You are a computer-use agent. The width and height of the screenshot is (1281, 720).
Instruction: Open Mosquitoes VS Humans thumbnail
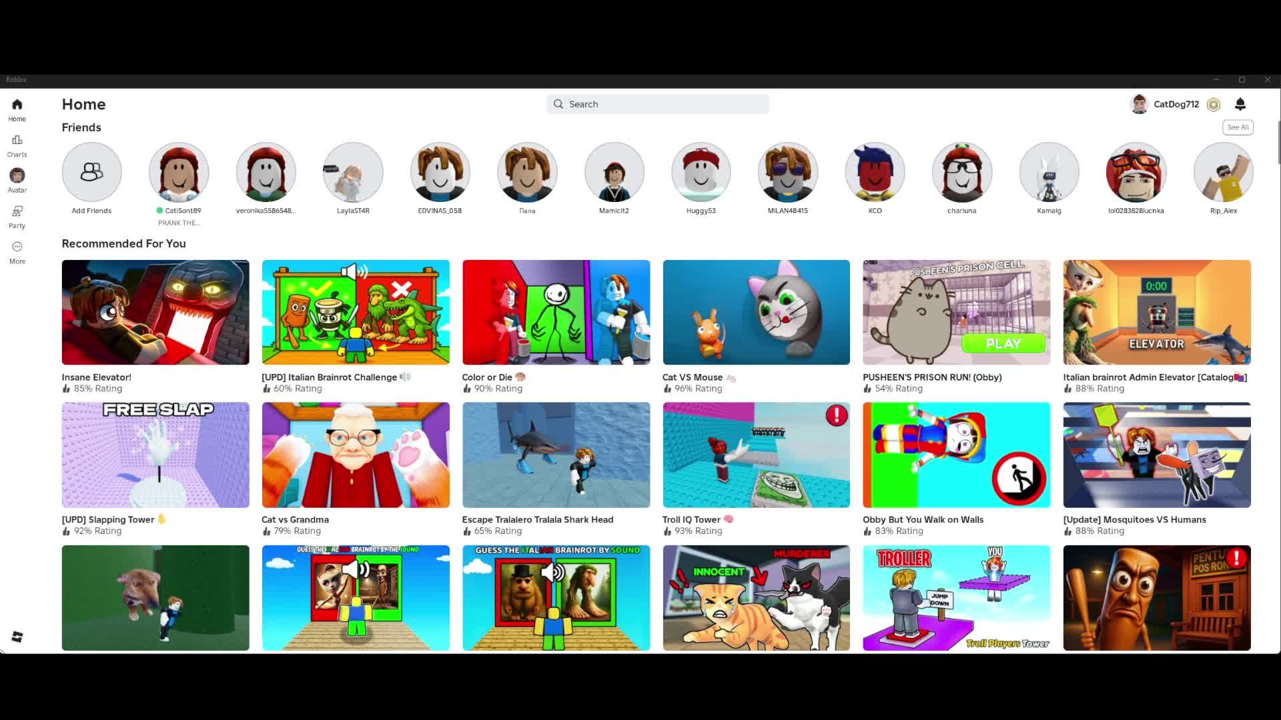coord(1157,455)
